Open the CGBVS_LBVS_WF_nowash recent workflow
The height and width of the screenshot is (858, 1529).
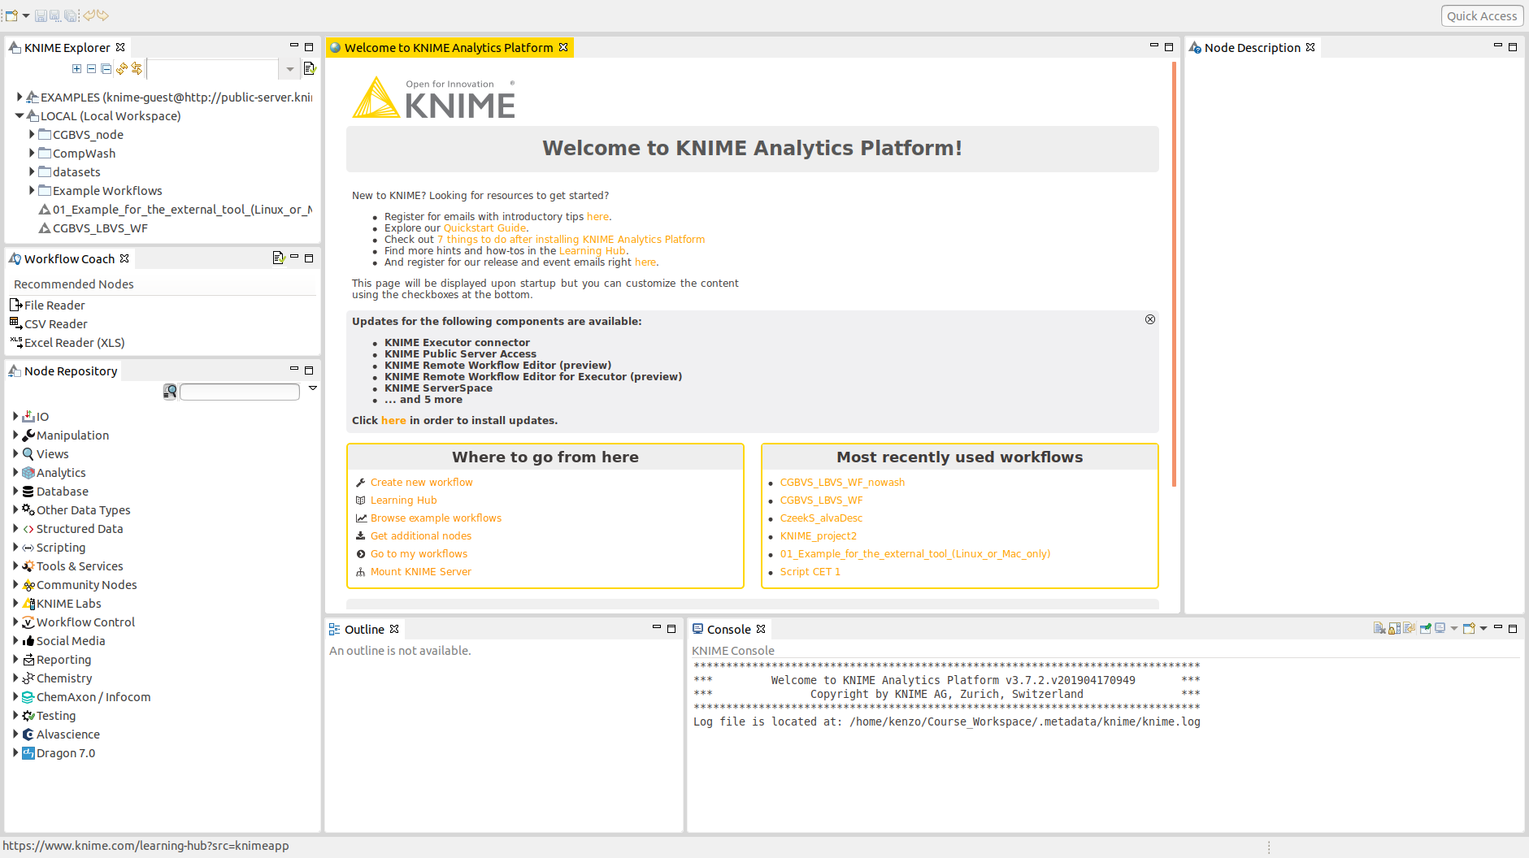(842, 483)
